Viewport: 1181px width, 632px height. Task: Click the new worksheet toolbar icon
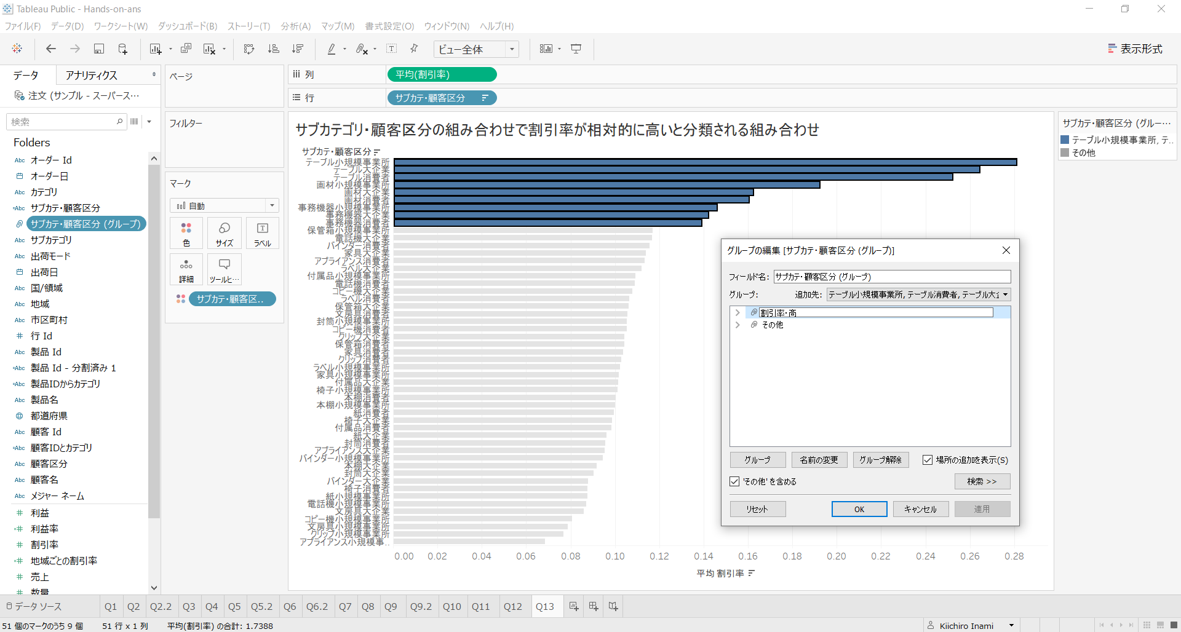(156, 49)
